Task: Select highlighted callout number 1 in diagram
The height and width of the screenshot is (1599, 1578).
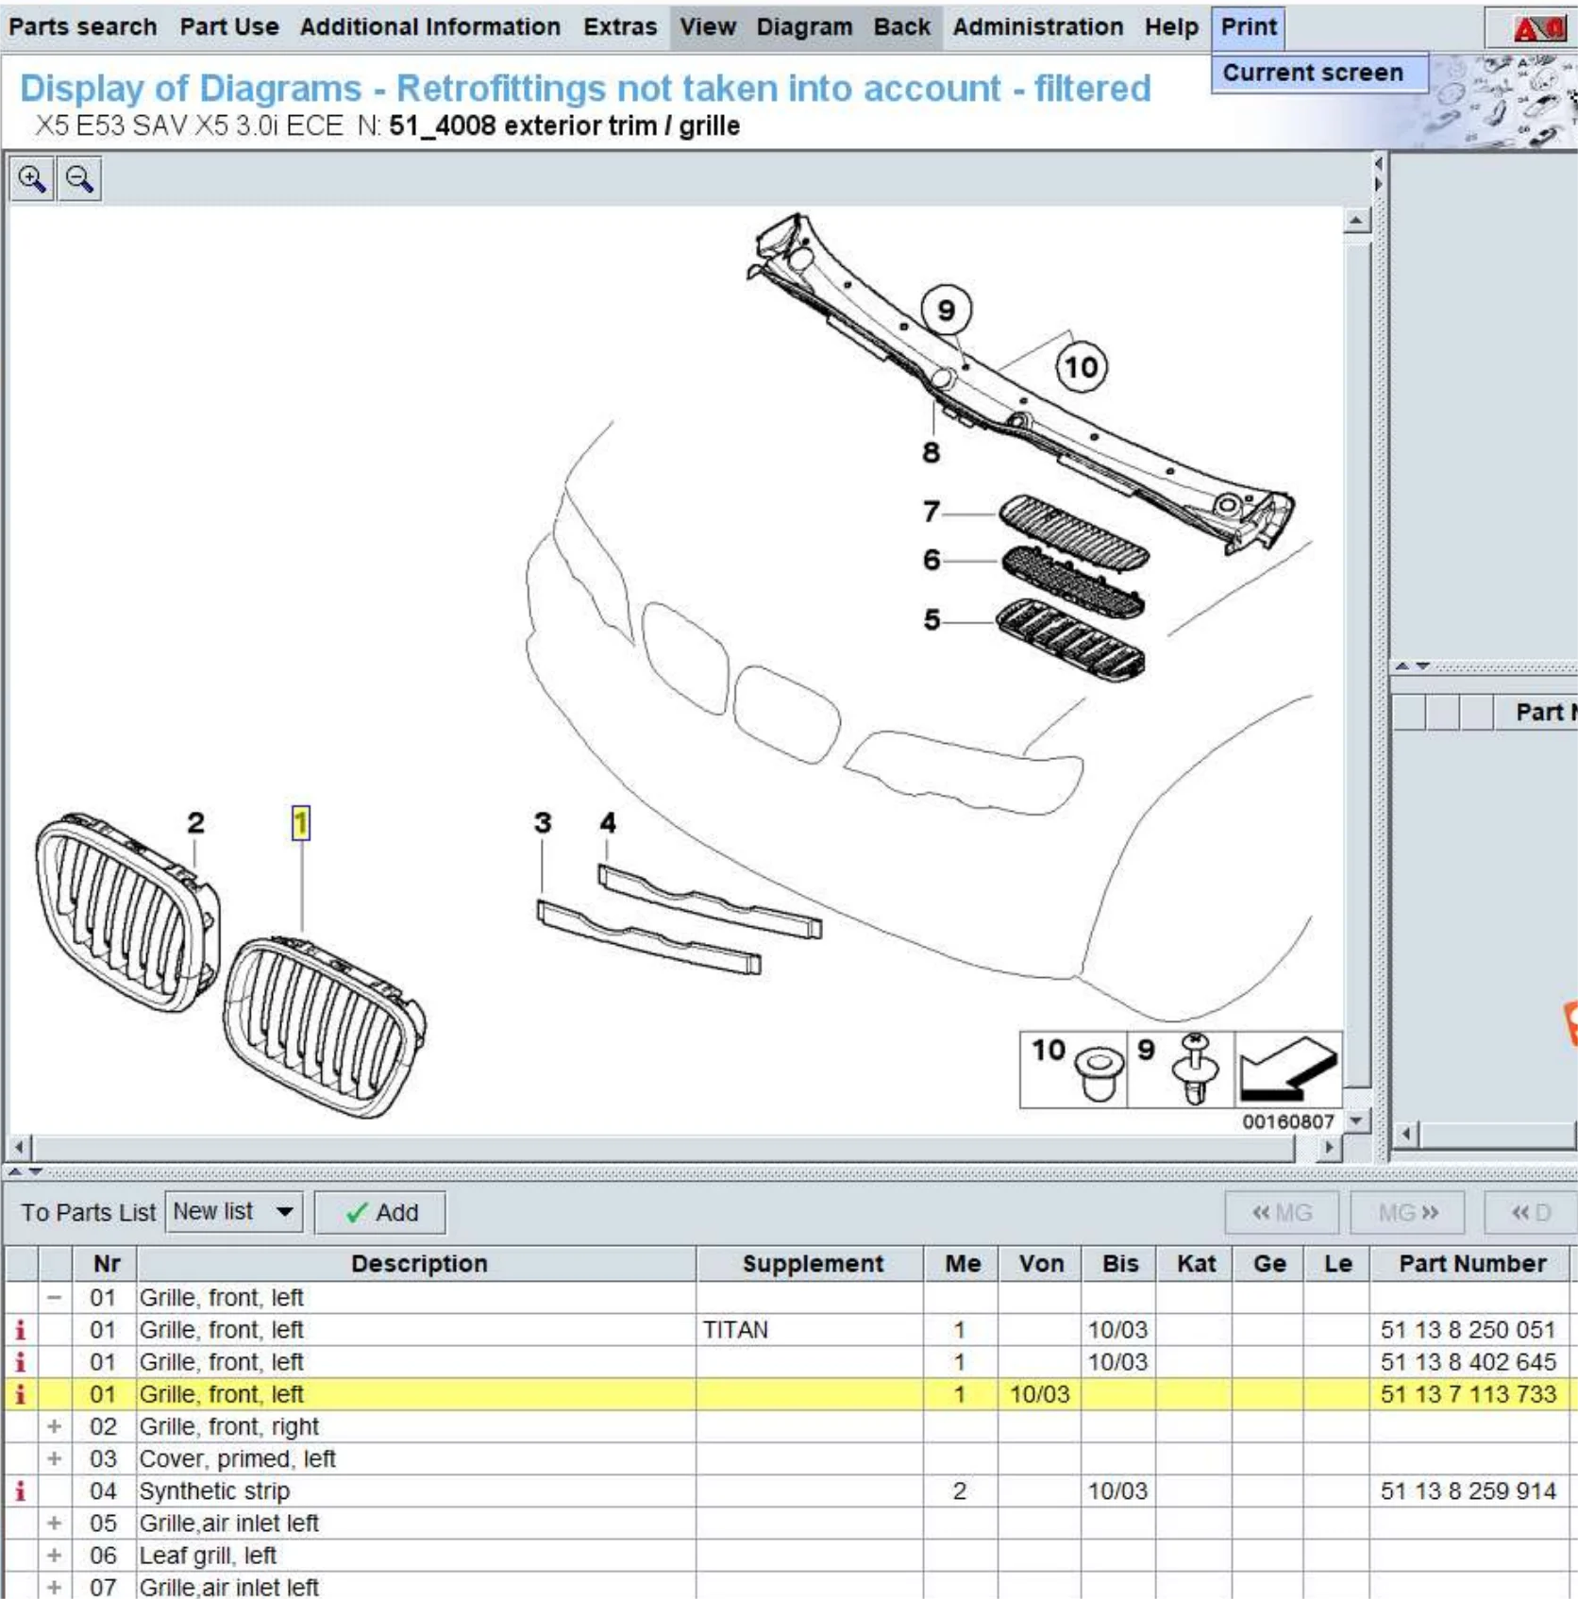Action: tap(300, 823)
